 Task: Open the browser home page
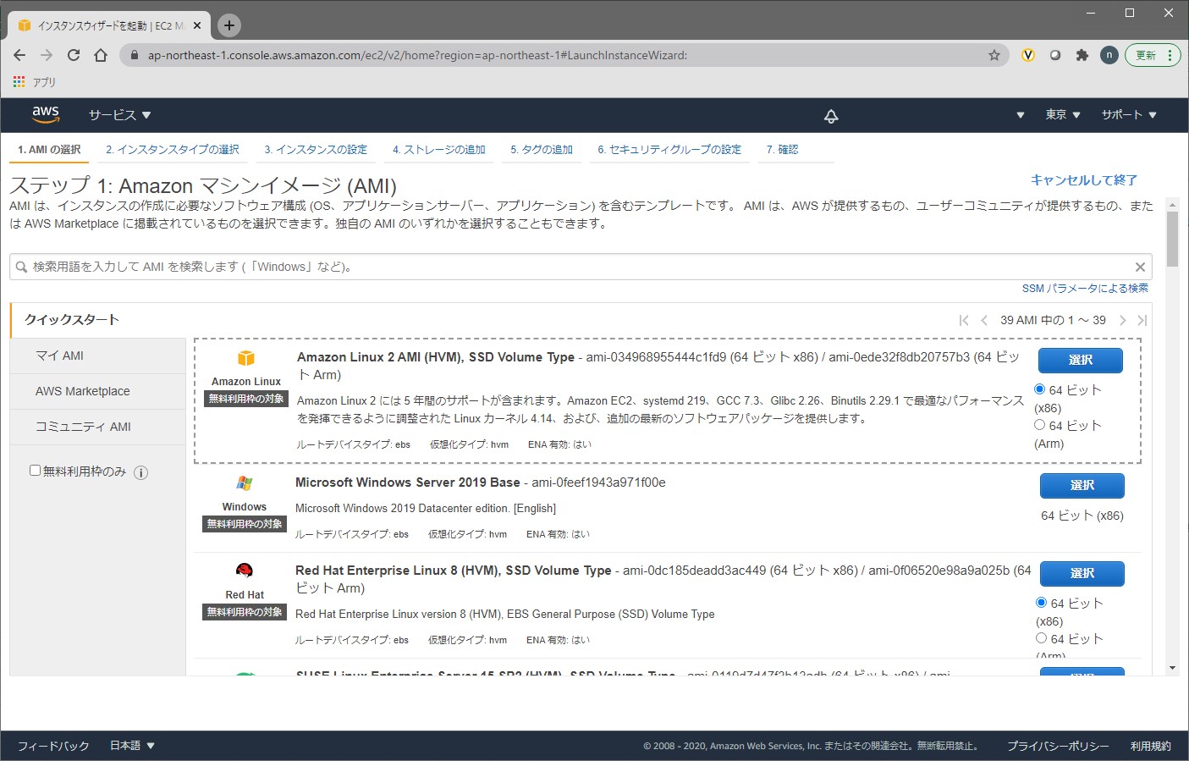point(101,55)
